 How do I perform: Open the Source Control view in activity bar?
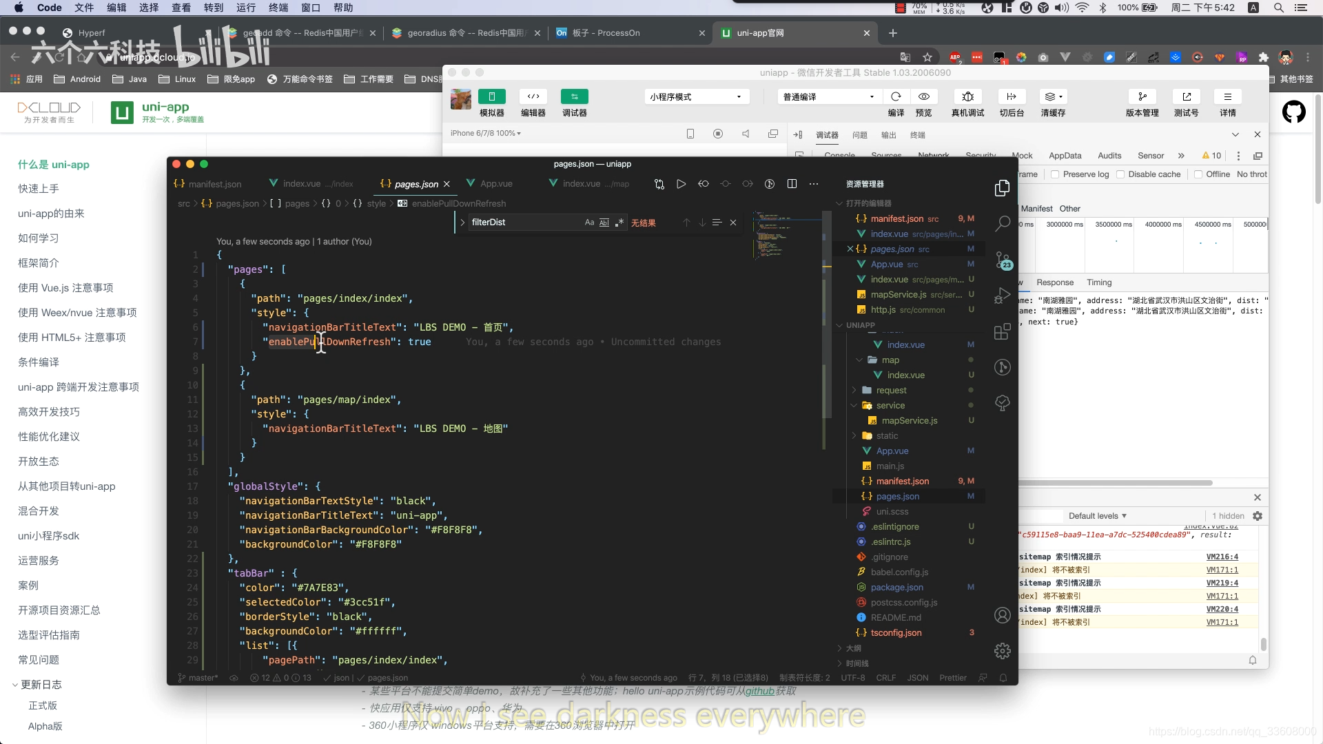point(1003,260)
